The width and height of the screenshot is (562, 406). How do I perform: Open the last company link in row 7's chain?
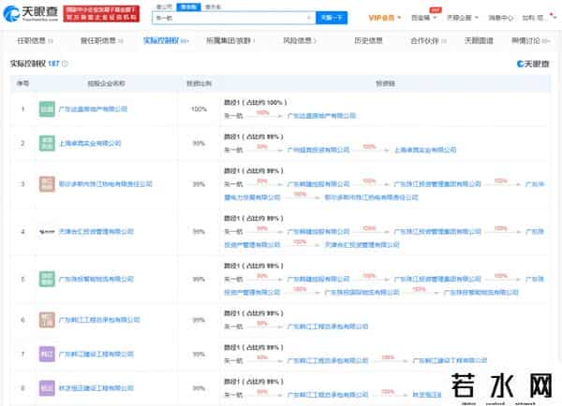coord(450,360)
